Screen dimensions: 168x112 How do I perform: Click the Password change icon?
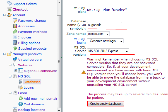click(x=15, y=21)
